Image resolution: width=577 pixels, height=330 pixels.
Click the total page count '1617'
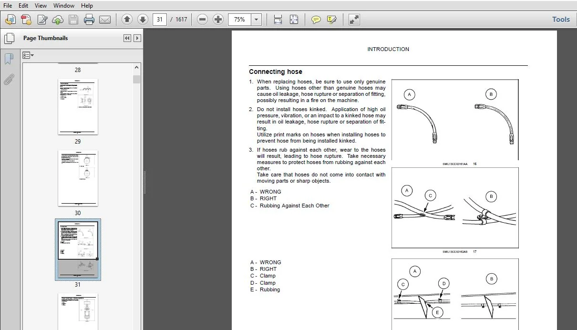(x=181, y=20)
